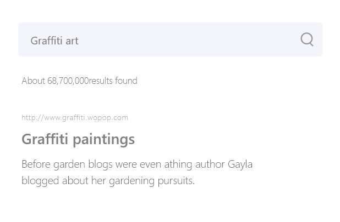Screen dimensions: 340x222
Task: Open the http://www.graffiti.wopop.com address
Action: click(x=75, y=118)
